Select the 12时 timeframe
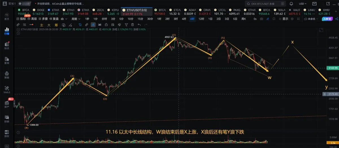Screen dimensions: 339x148 point(201,19)
